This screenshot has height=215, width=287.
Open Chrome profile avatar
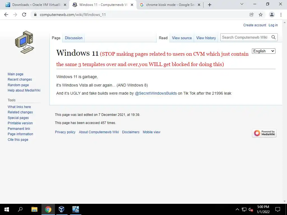point(272,15)
